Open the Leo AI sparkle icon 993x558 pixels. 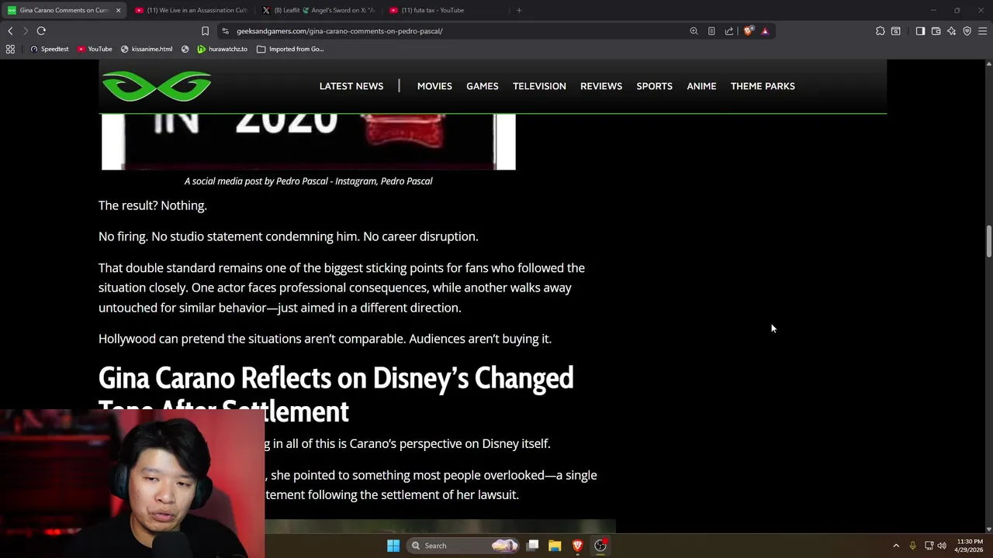coord(951,31)
